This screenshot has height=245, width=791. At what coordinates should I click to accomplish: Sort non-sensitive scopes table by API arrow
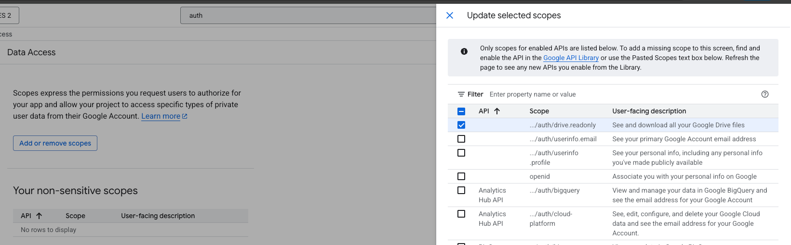[39, 216]
